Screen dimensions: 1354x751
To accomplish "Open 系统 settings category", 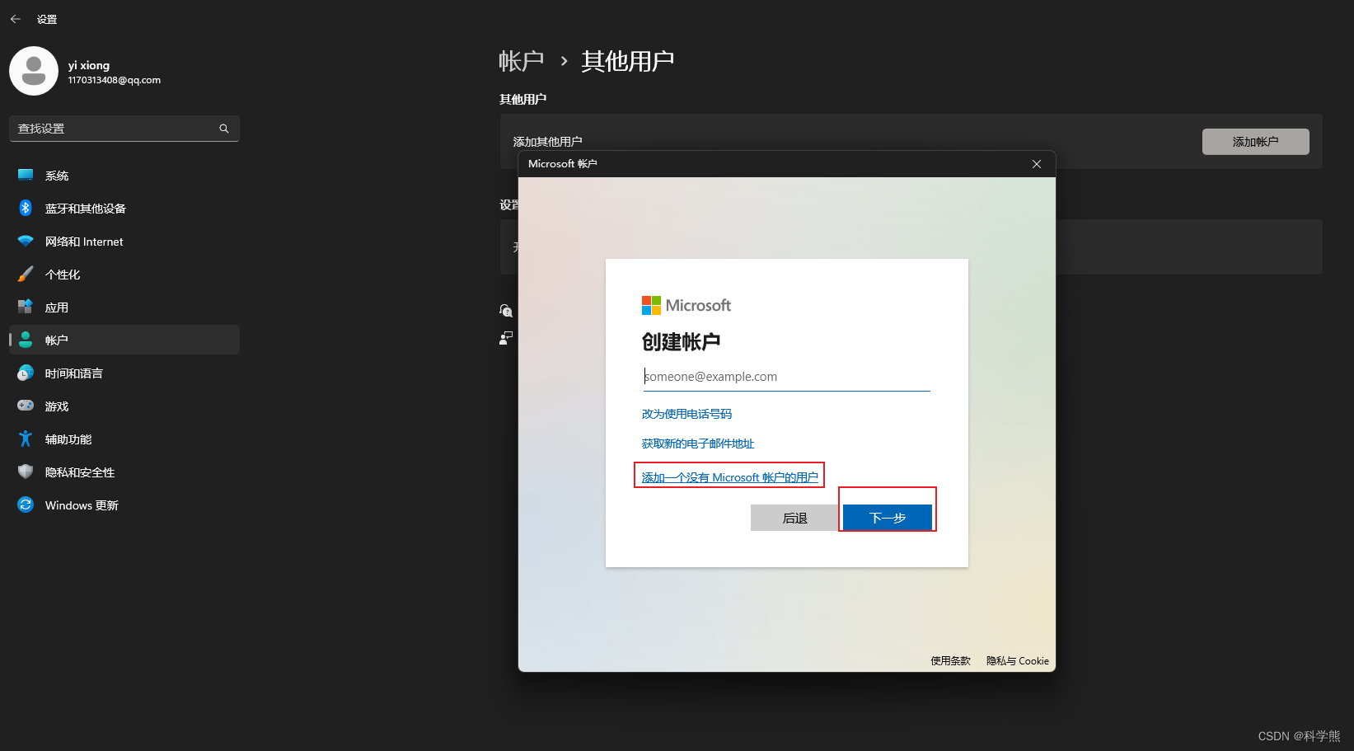I will click(x=124, y=176).
